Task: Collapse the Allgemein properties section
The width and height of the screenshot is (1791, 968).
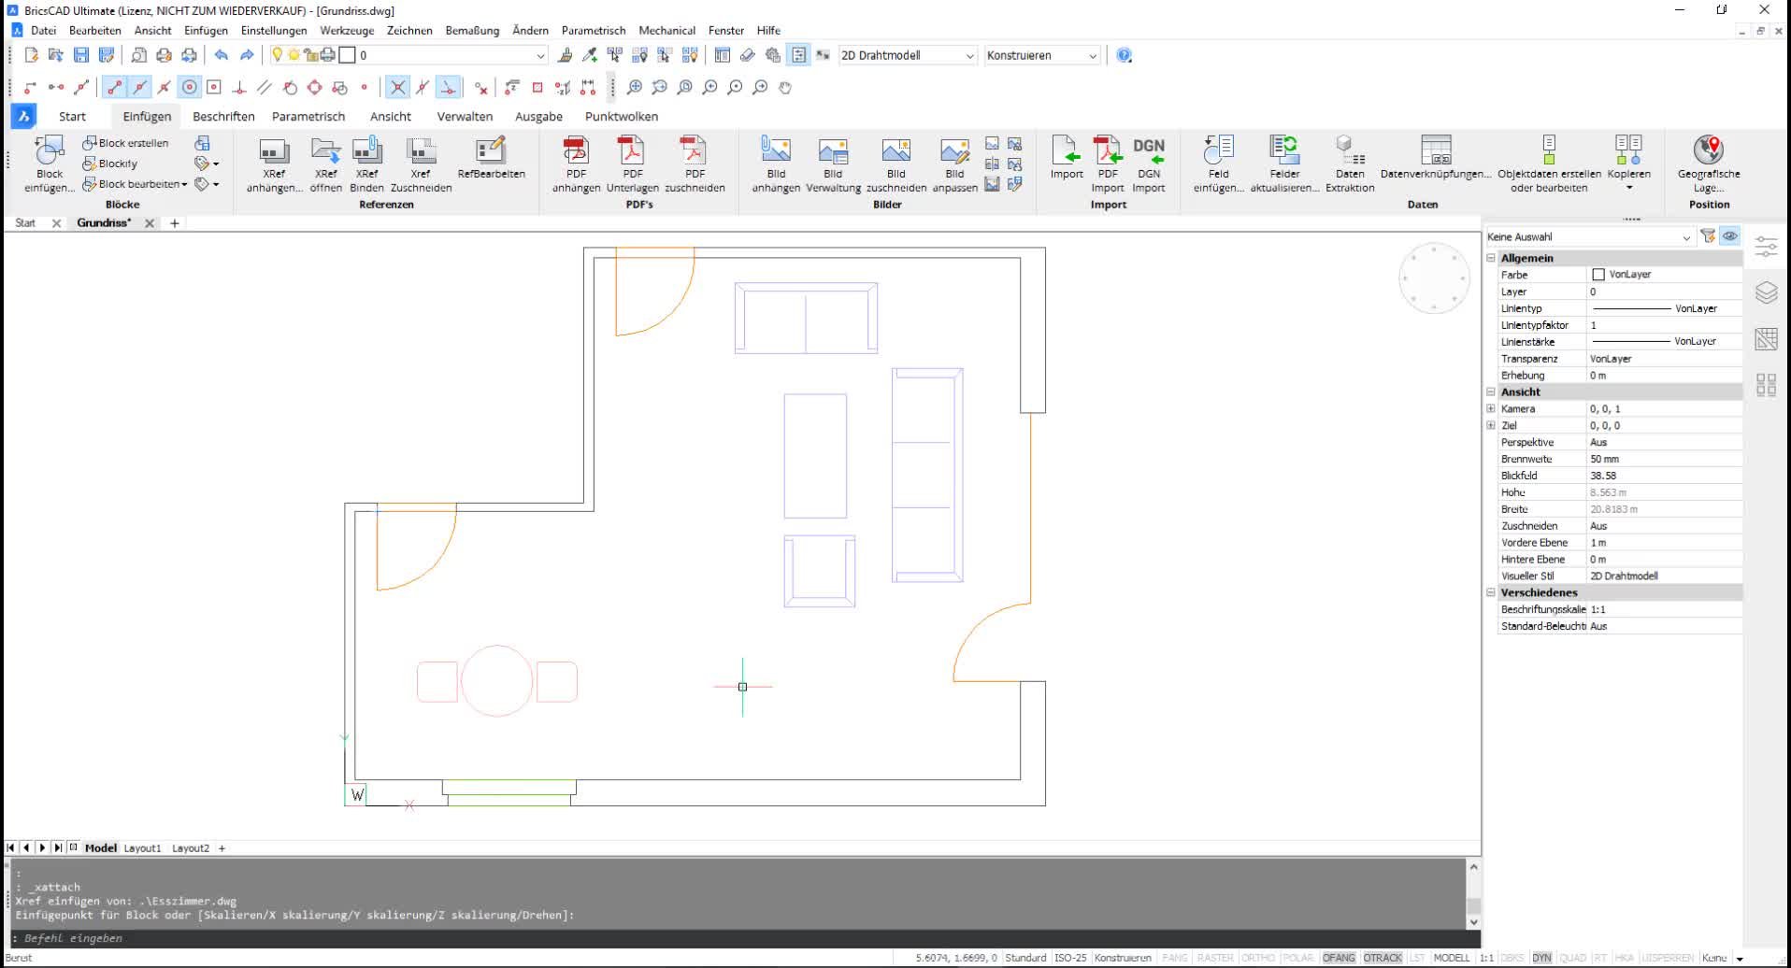Action: pyautogui.click(x=1491, y=258)
